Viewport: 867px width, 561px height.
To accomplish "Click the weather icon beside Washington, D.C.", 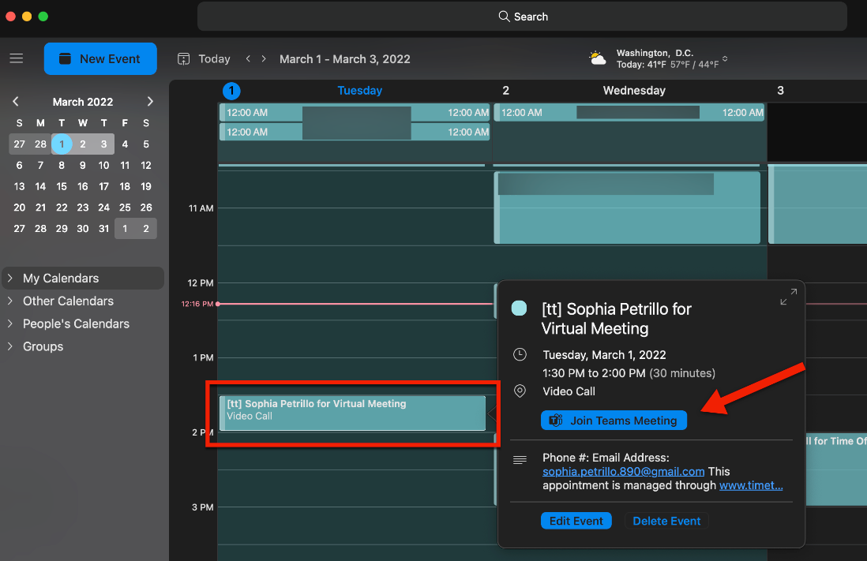I will (596, 58).
